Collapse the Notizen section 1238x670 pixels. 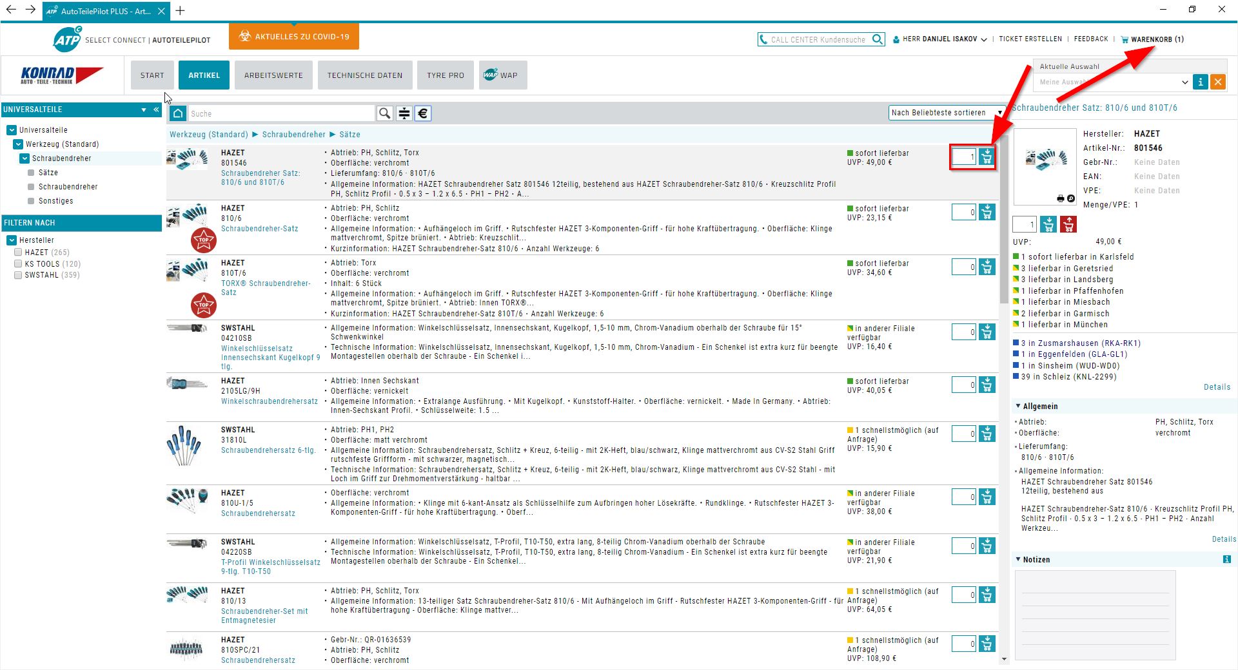tap(1018, 560)
